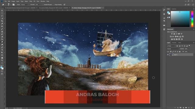
Task: Open the Adjustments panel options menu
Action: point(194,29)
